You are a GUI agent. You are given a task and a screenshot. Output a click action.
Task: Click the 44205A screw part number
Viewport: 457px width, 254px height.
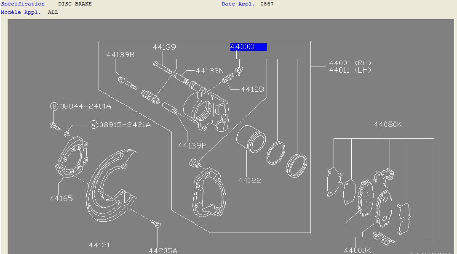click(x=163, y=251)
